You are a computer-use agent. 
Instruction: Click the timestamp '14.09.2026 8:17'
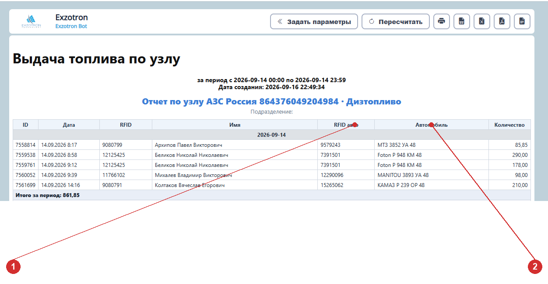59,145
